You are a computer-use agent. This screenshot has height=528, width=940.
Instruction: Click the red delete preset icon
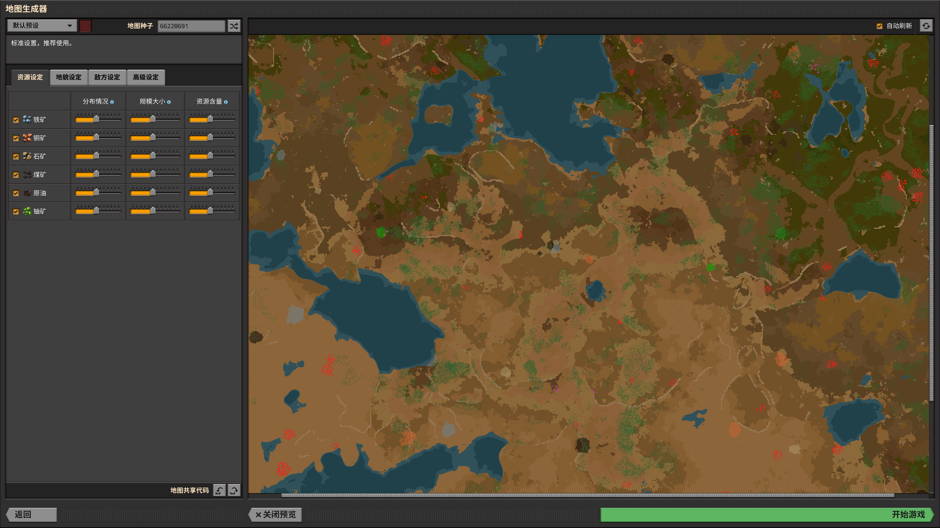point(85,26)
